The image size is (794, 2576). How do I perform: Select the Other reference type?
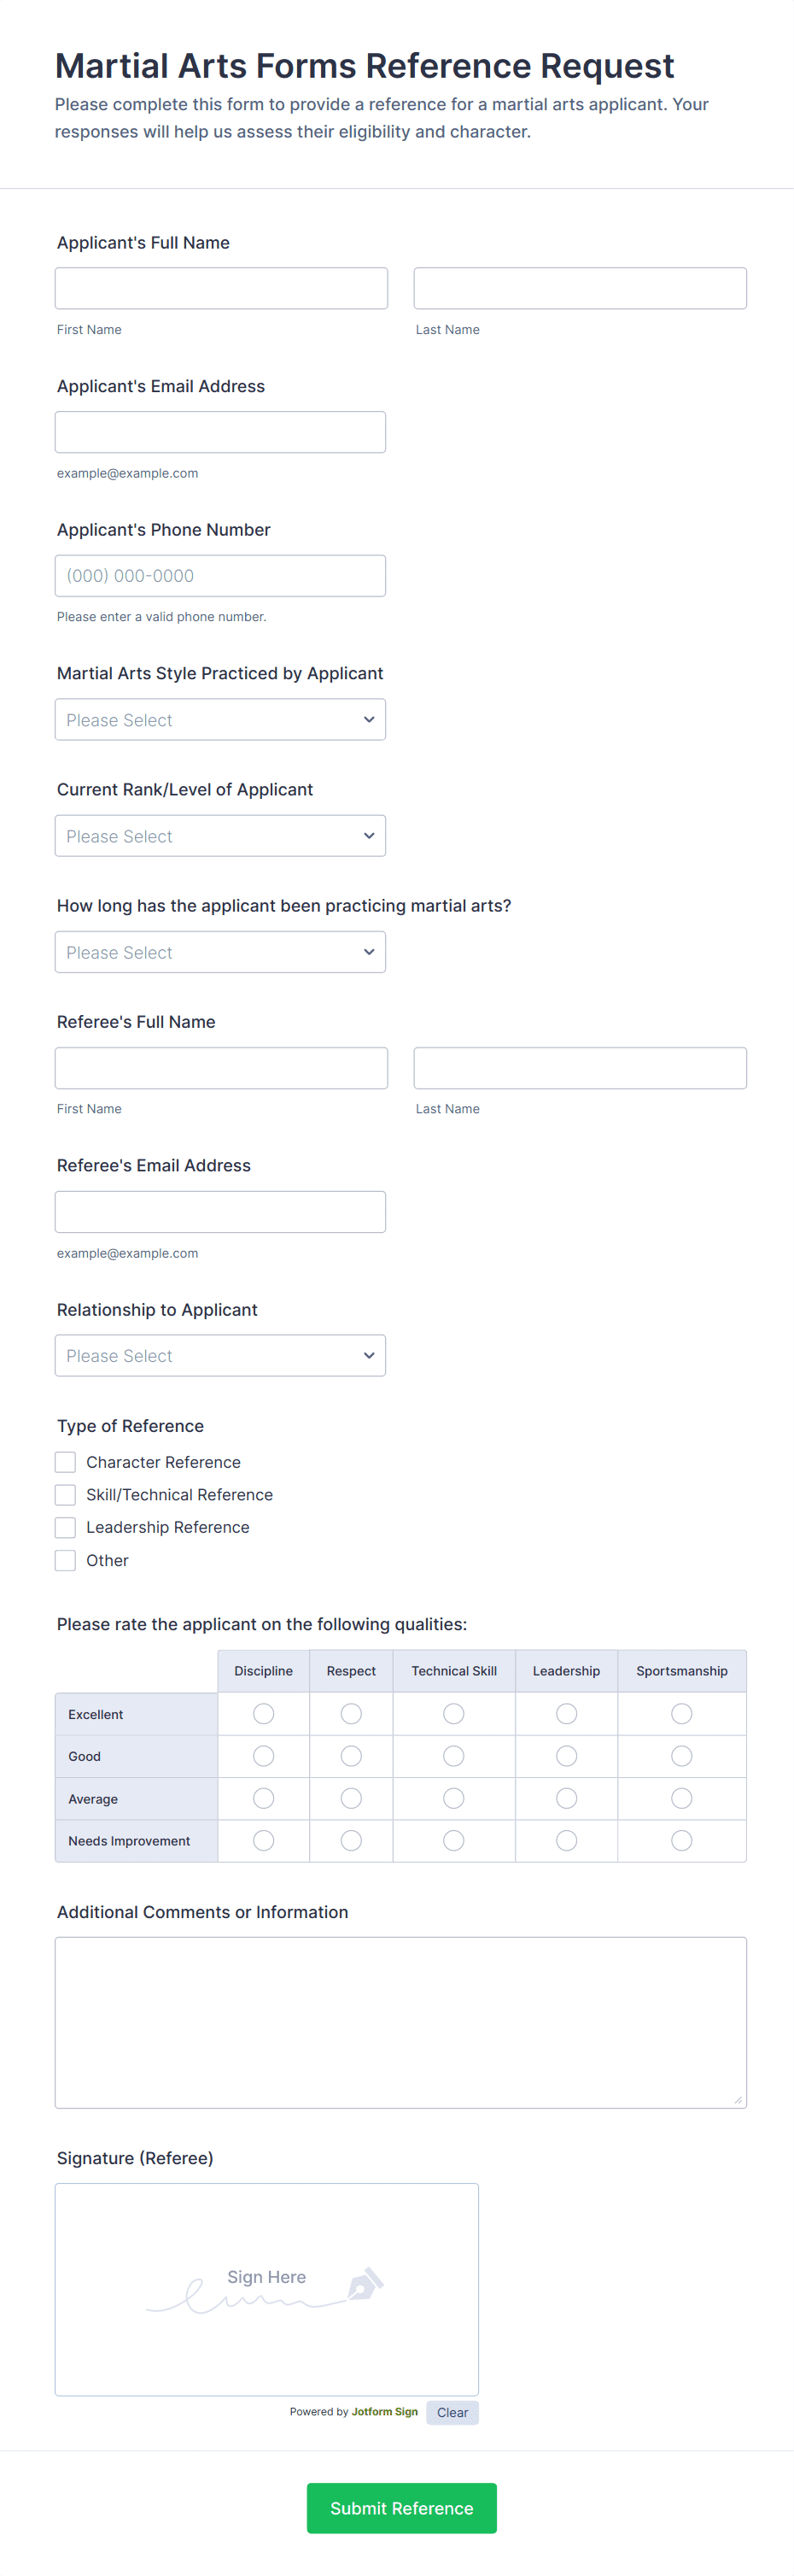pos(65,1560)
